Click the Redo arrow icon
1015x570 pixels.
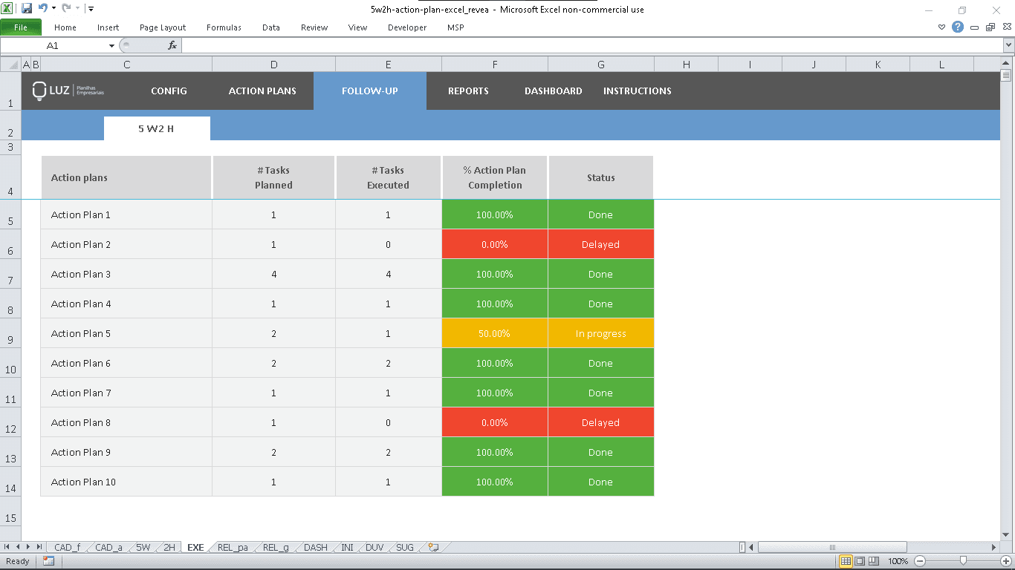point(65,9)
